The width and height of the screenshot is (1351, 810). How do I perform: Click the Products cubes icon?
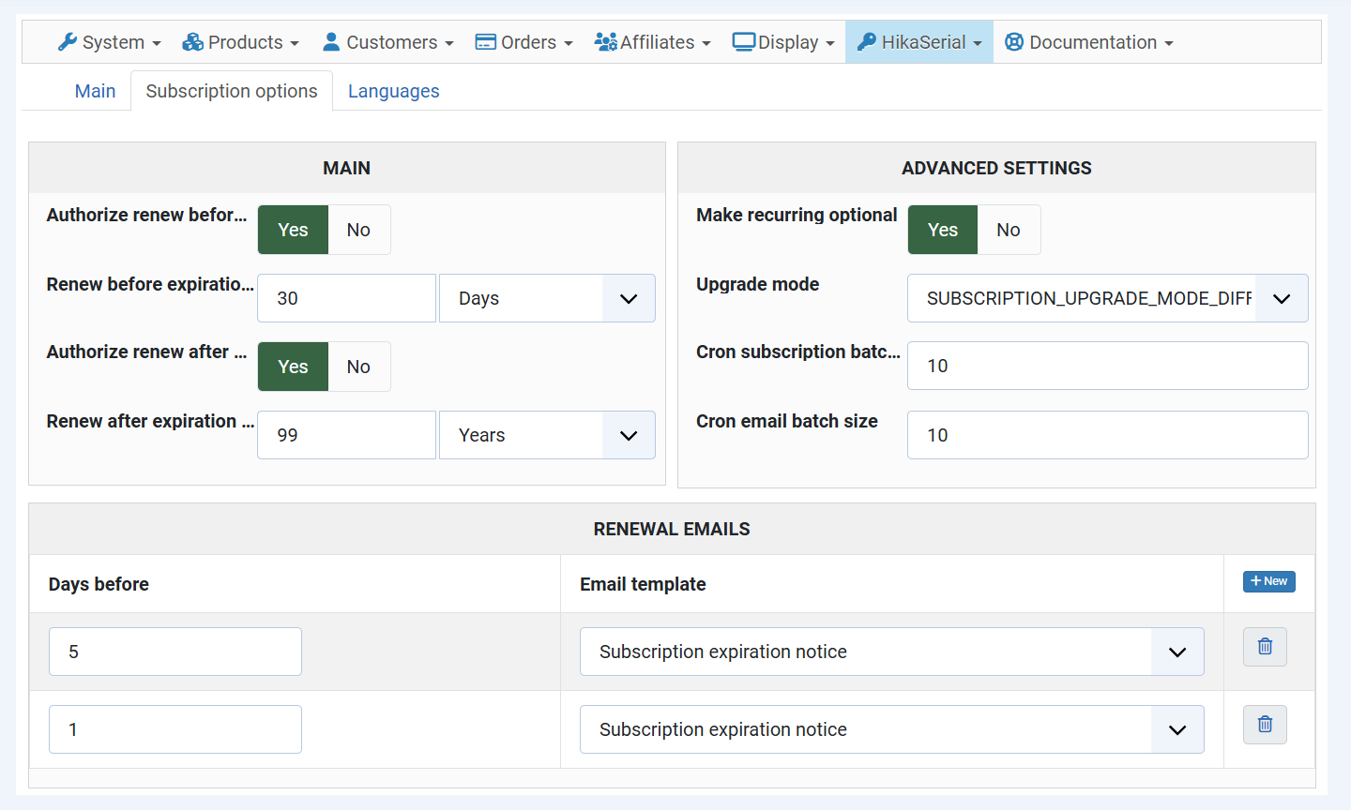192,42
